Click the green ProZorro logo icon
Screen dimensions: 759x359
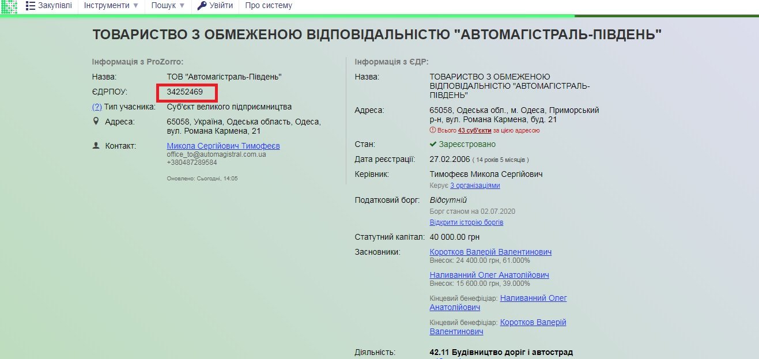coord(9,6)
